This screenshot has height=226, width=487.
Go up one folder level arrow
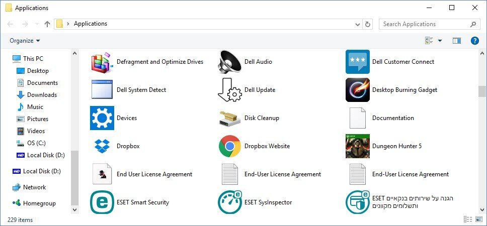click(x=47, y=24)
